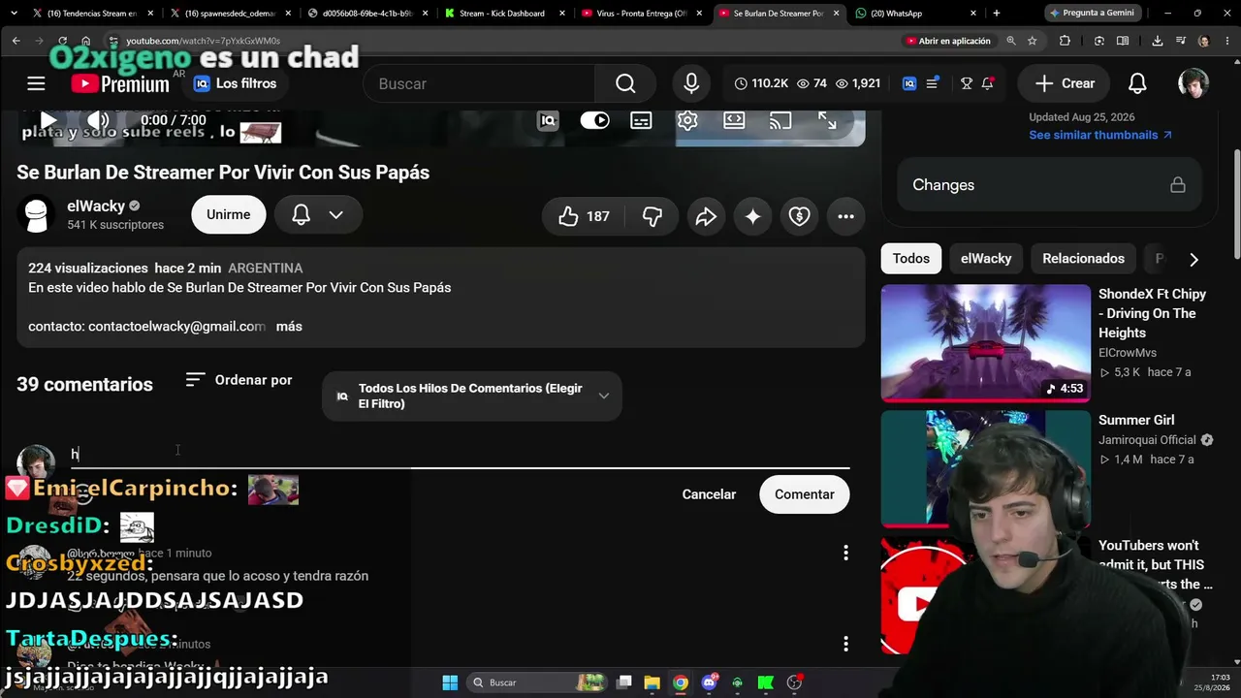Image resolution: width=1241 pixels, height=698 pixels.
Task: Open Discord from the taskbar
Action: click(709, 682)
